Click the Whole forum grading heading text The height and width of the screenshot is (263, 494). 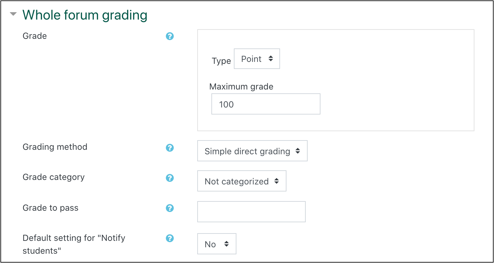(85, 15)
